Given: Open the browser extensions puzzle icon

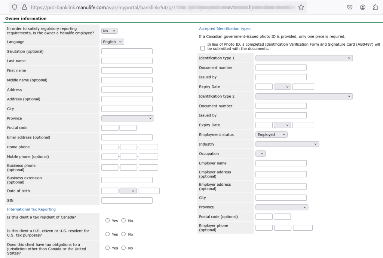Looking at the screenshot, I should point(375,7).
